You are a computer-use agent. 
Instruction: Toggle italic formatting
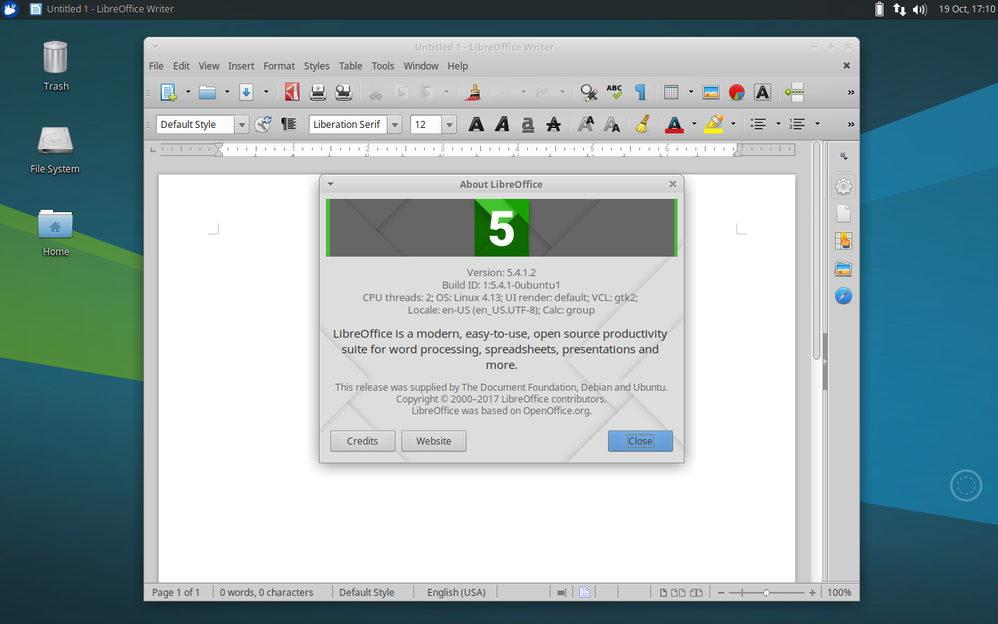[502, 123]
